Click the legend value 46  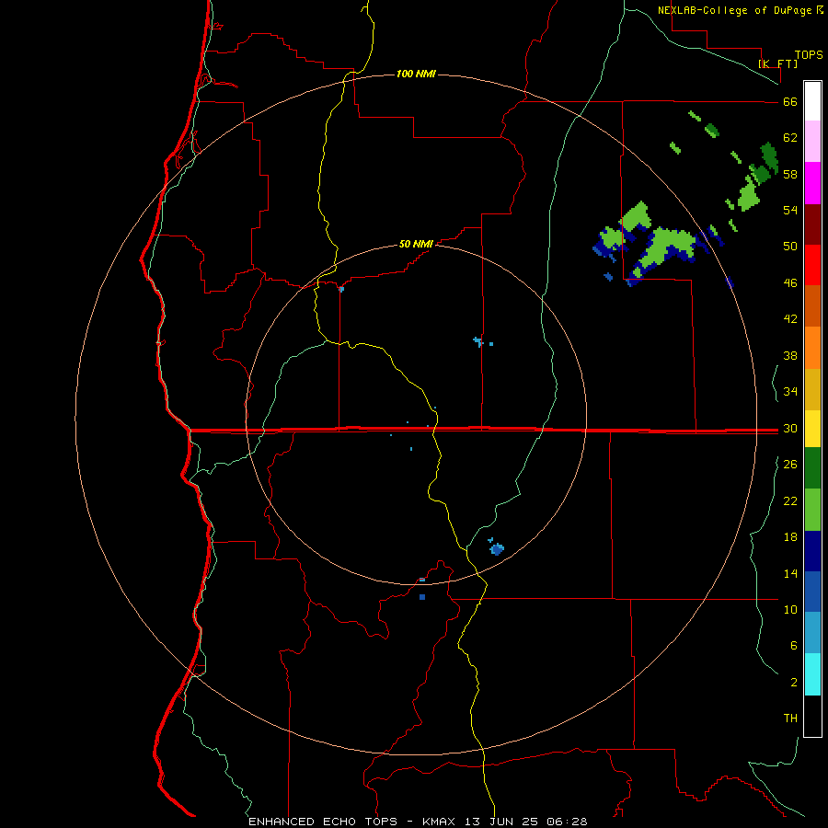click(x=790, y=283)
